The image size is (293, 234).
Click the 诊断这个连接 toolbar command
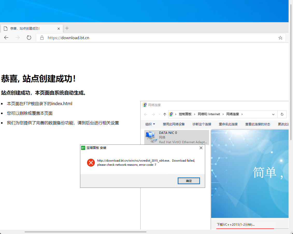(202, 124)
